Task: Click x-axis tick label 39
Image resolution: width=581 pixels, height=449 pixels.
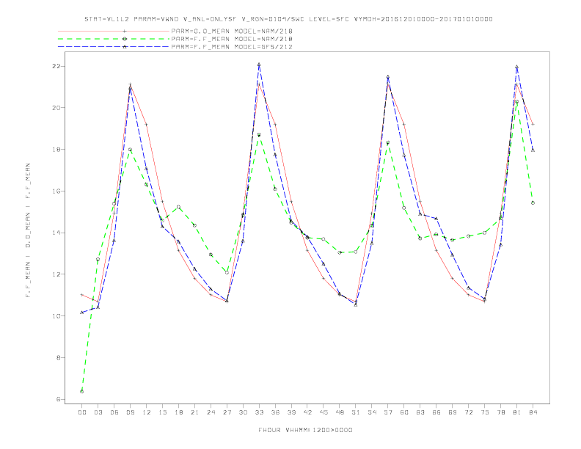Action: click(x=291, y=412)
